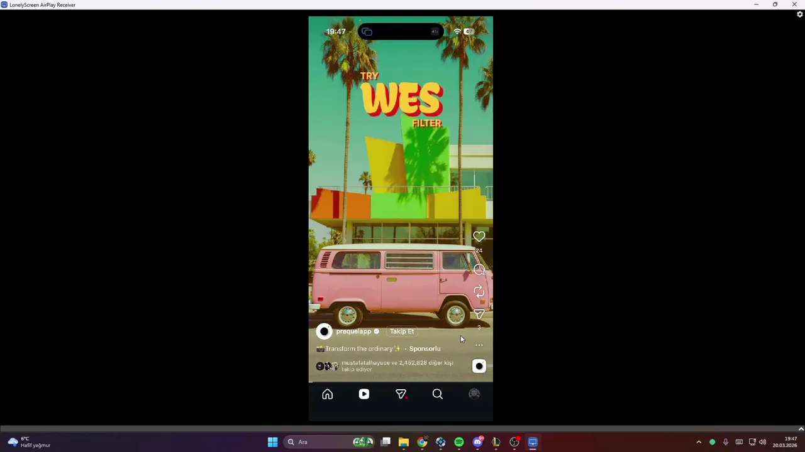The height and width of the screenshot is (452, 805).
Task: Tap the Takip Et follow button
Action: pyautogui.click(x=402, y=331)
